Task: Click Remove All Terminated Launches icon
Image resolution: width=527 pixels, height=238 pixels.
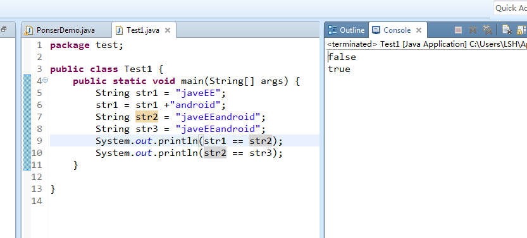Action: pyautogui.click(x=487, y=30)
